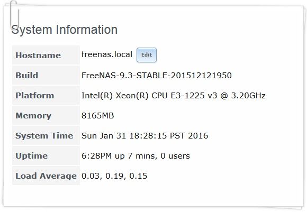Click the freenas.local hostname value
Viewport: 307px width, 212px height.
107,54
